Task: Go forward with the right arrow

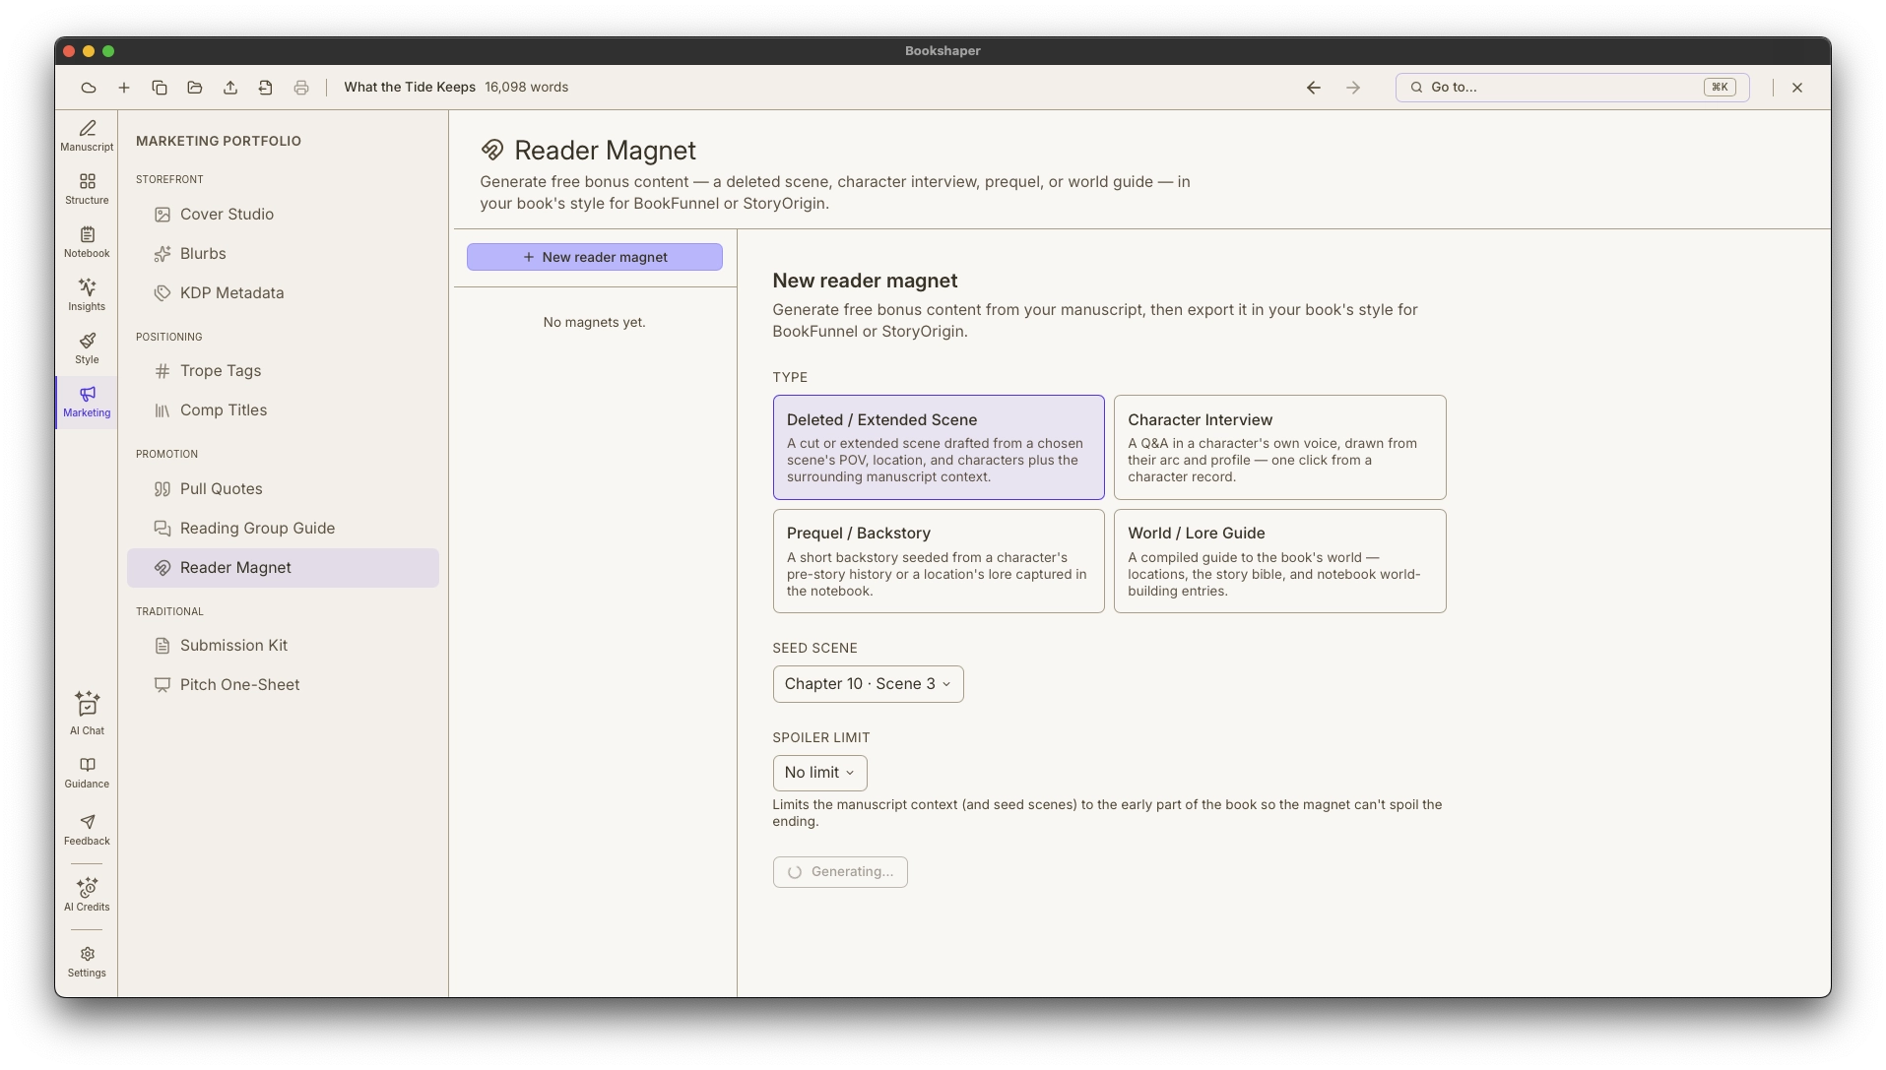Action: click(1353, 88)
